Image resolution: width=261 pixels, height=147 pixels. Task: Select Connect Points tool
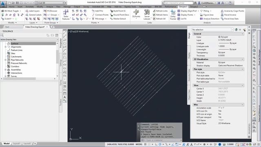(100, 15)
